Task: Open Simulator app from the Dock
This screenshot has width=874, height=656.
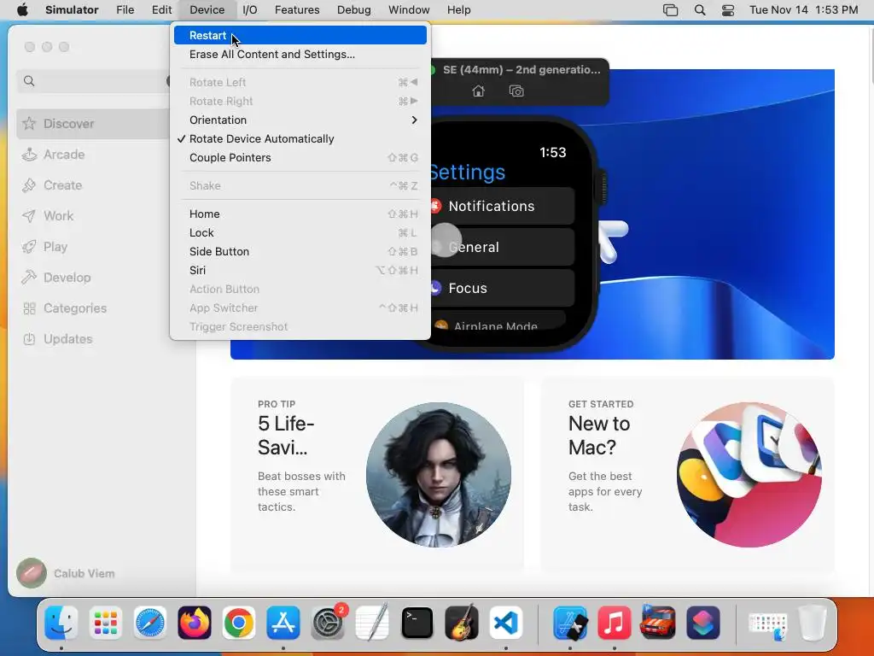Action: pos(569,622)
